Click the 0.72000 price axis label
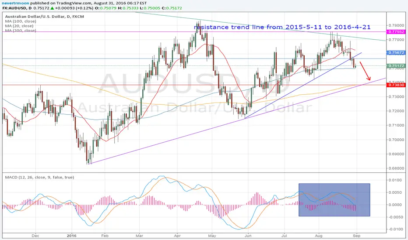Viewport: 408px width, 240px height. tap(396, 111)
